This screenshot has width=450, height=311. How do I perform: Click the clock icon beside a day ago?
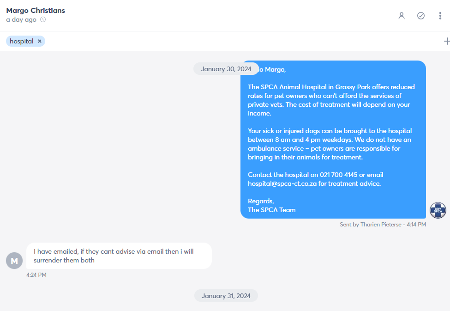point(43,19)
